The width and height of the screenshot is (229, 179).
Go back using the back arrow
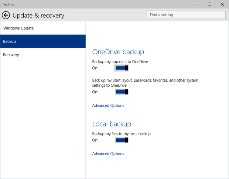6,15
